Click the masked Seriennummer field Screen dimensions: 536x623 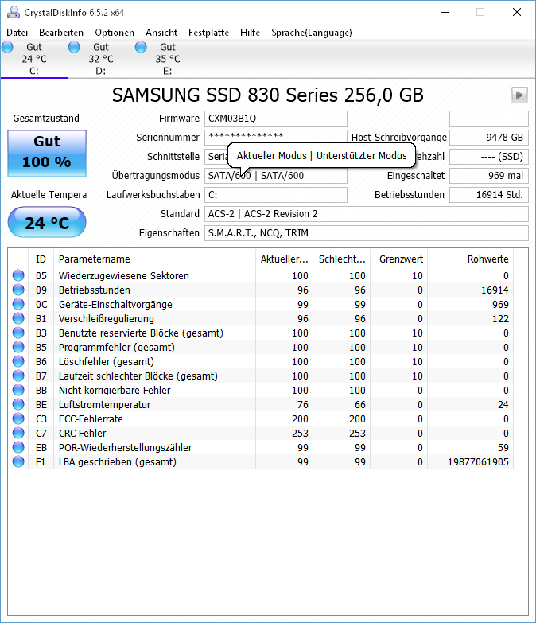click(x=276, y=136)
